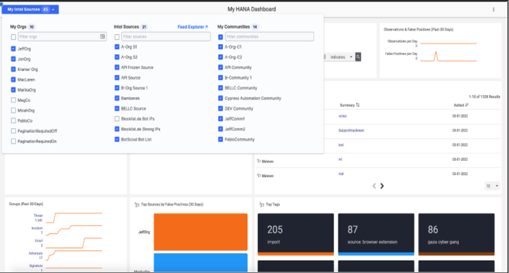Uncheck B-Community 1
Screen dimensions: 509x273
(x=221, y=78)
